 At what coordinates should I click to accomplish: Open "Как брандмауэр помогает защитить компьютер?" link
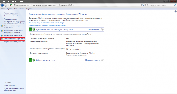46,23
